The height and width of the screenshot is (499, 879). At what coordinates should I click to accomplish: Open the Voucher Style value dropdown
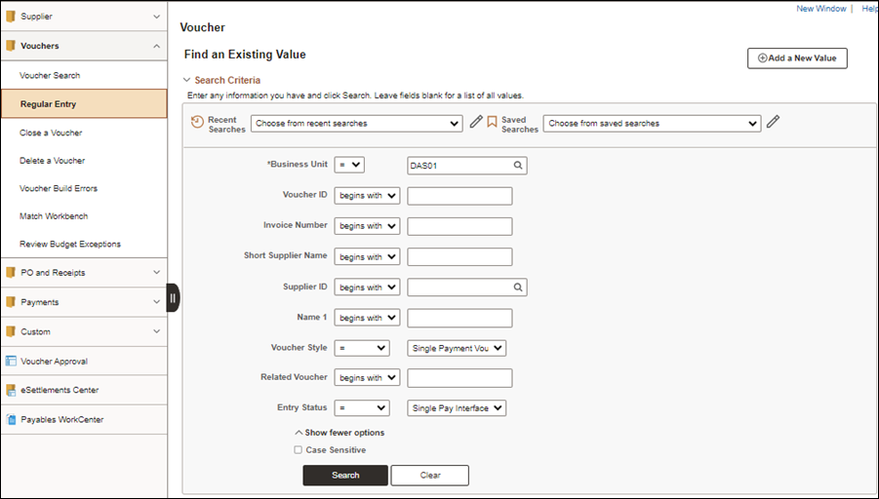(457, 348)
